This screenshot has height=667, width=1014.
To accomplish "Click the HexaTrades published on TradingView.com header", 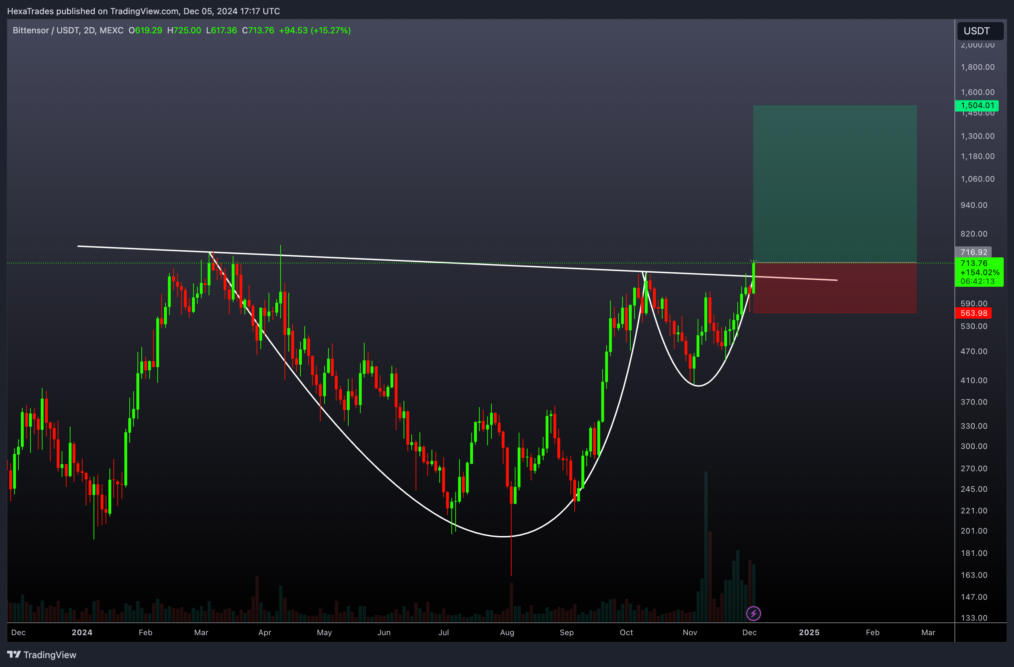I will click(143, 11).
